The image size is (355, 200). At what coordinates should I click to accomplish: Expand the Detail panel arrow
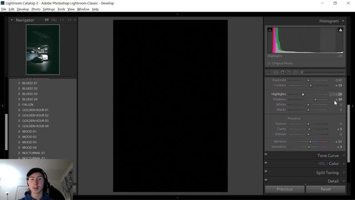coord(344,181)
